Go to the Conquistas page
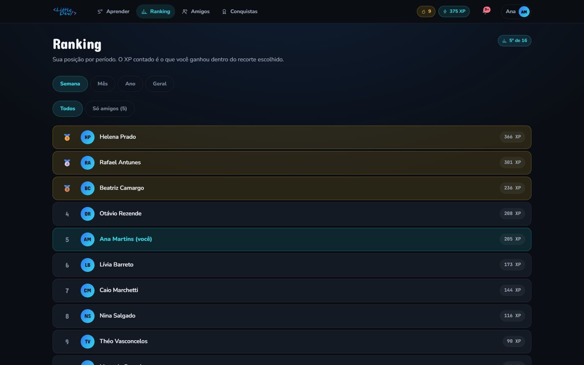This screenshot has width=584, height=365. [x=240, y=11]
